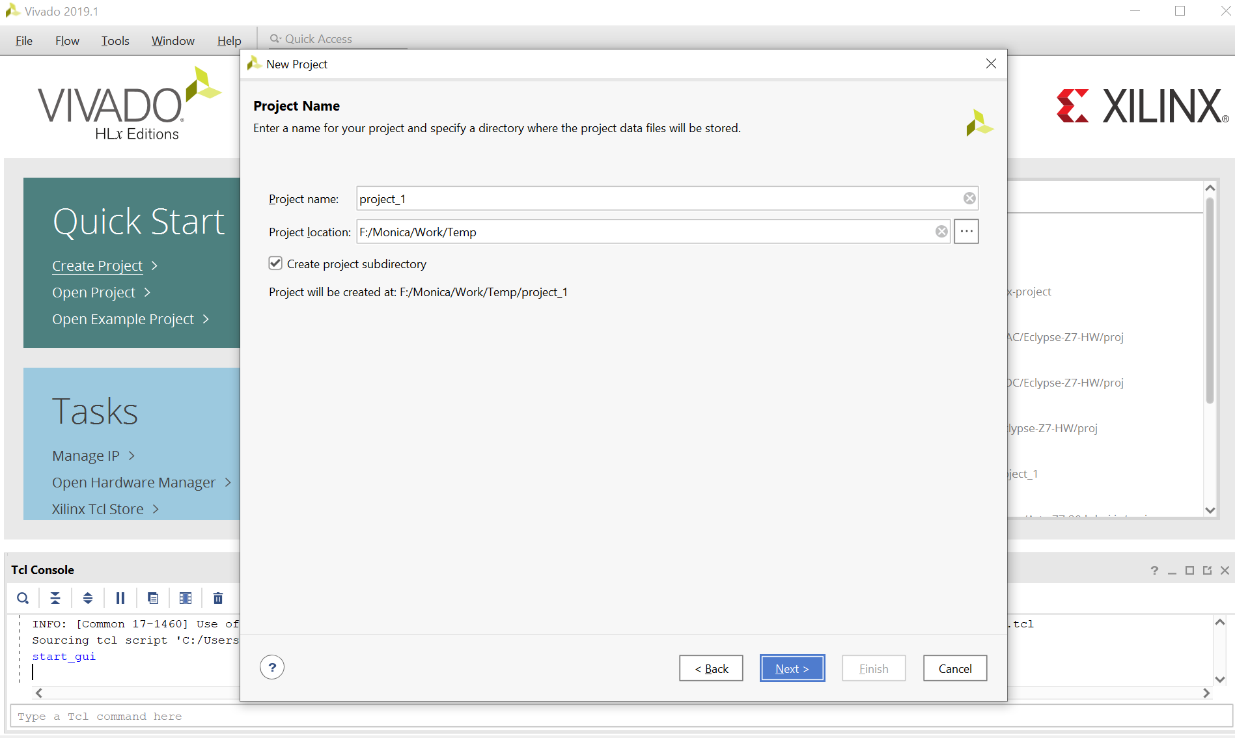The width and height of the screenshot is (1235, 738).
Task: Open the Window menu
Action: [x=173, y=40]
